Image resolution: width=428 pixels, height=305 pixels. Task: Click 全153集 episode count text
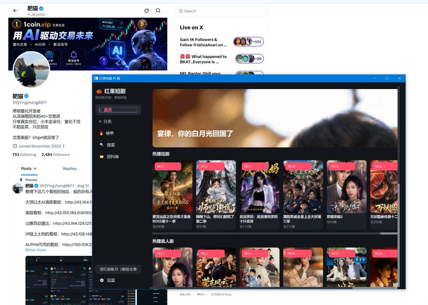click(x=245, y=227)
